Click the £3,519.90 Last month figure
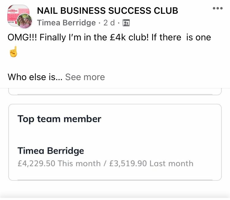 click(150, 163)
